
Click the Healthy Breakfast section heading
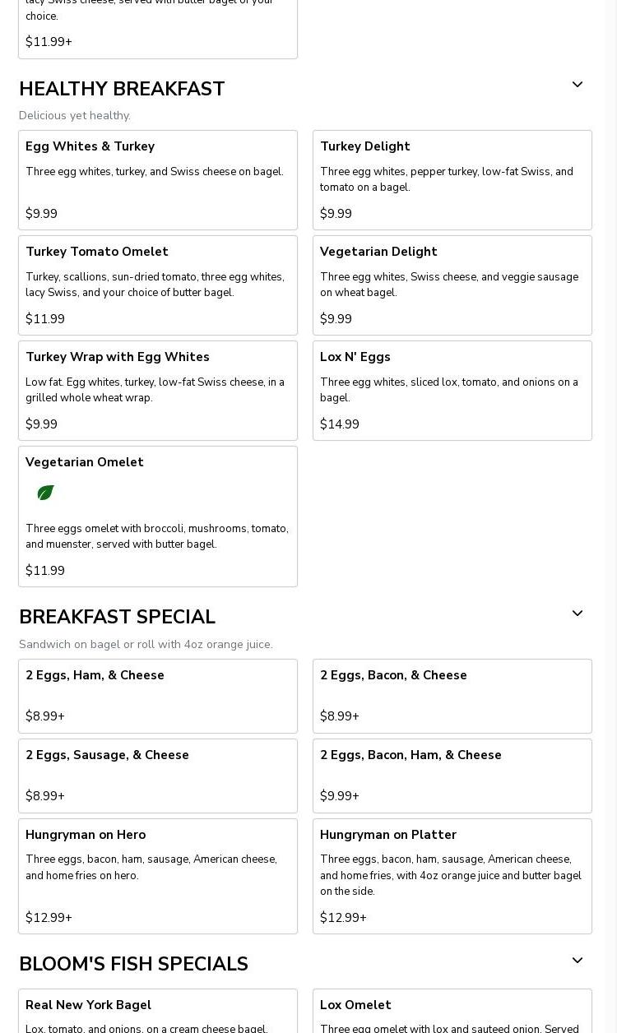pos(122,89)
